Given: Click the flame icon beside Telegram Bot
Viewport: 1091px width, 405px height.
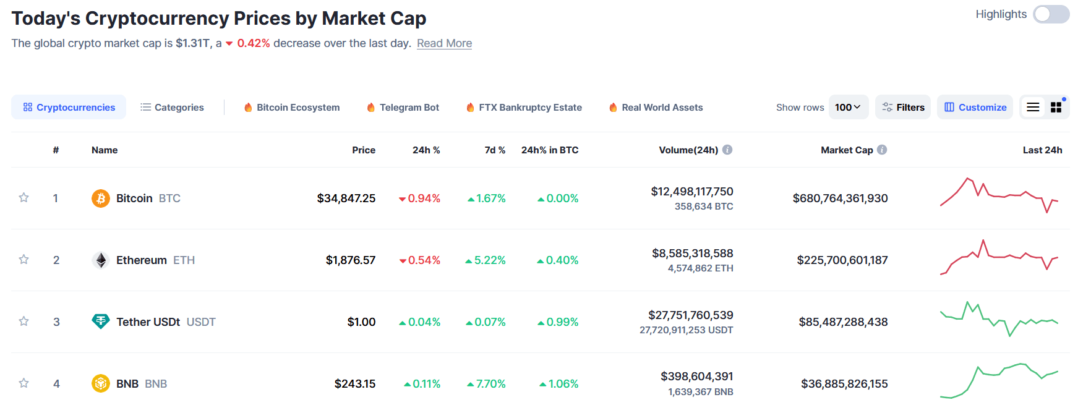Looking at the screenshot, I should tap(370, 107).
